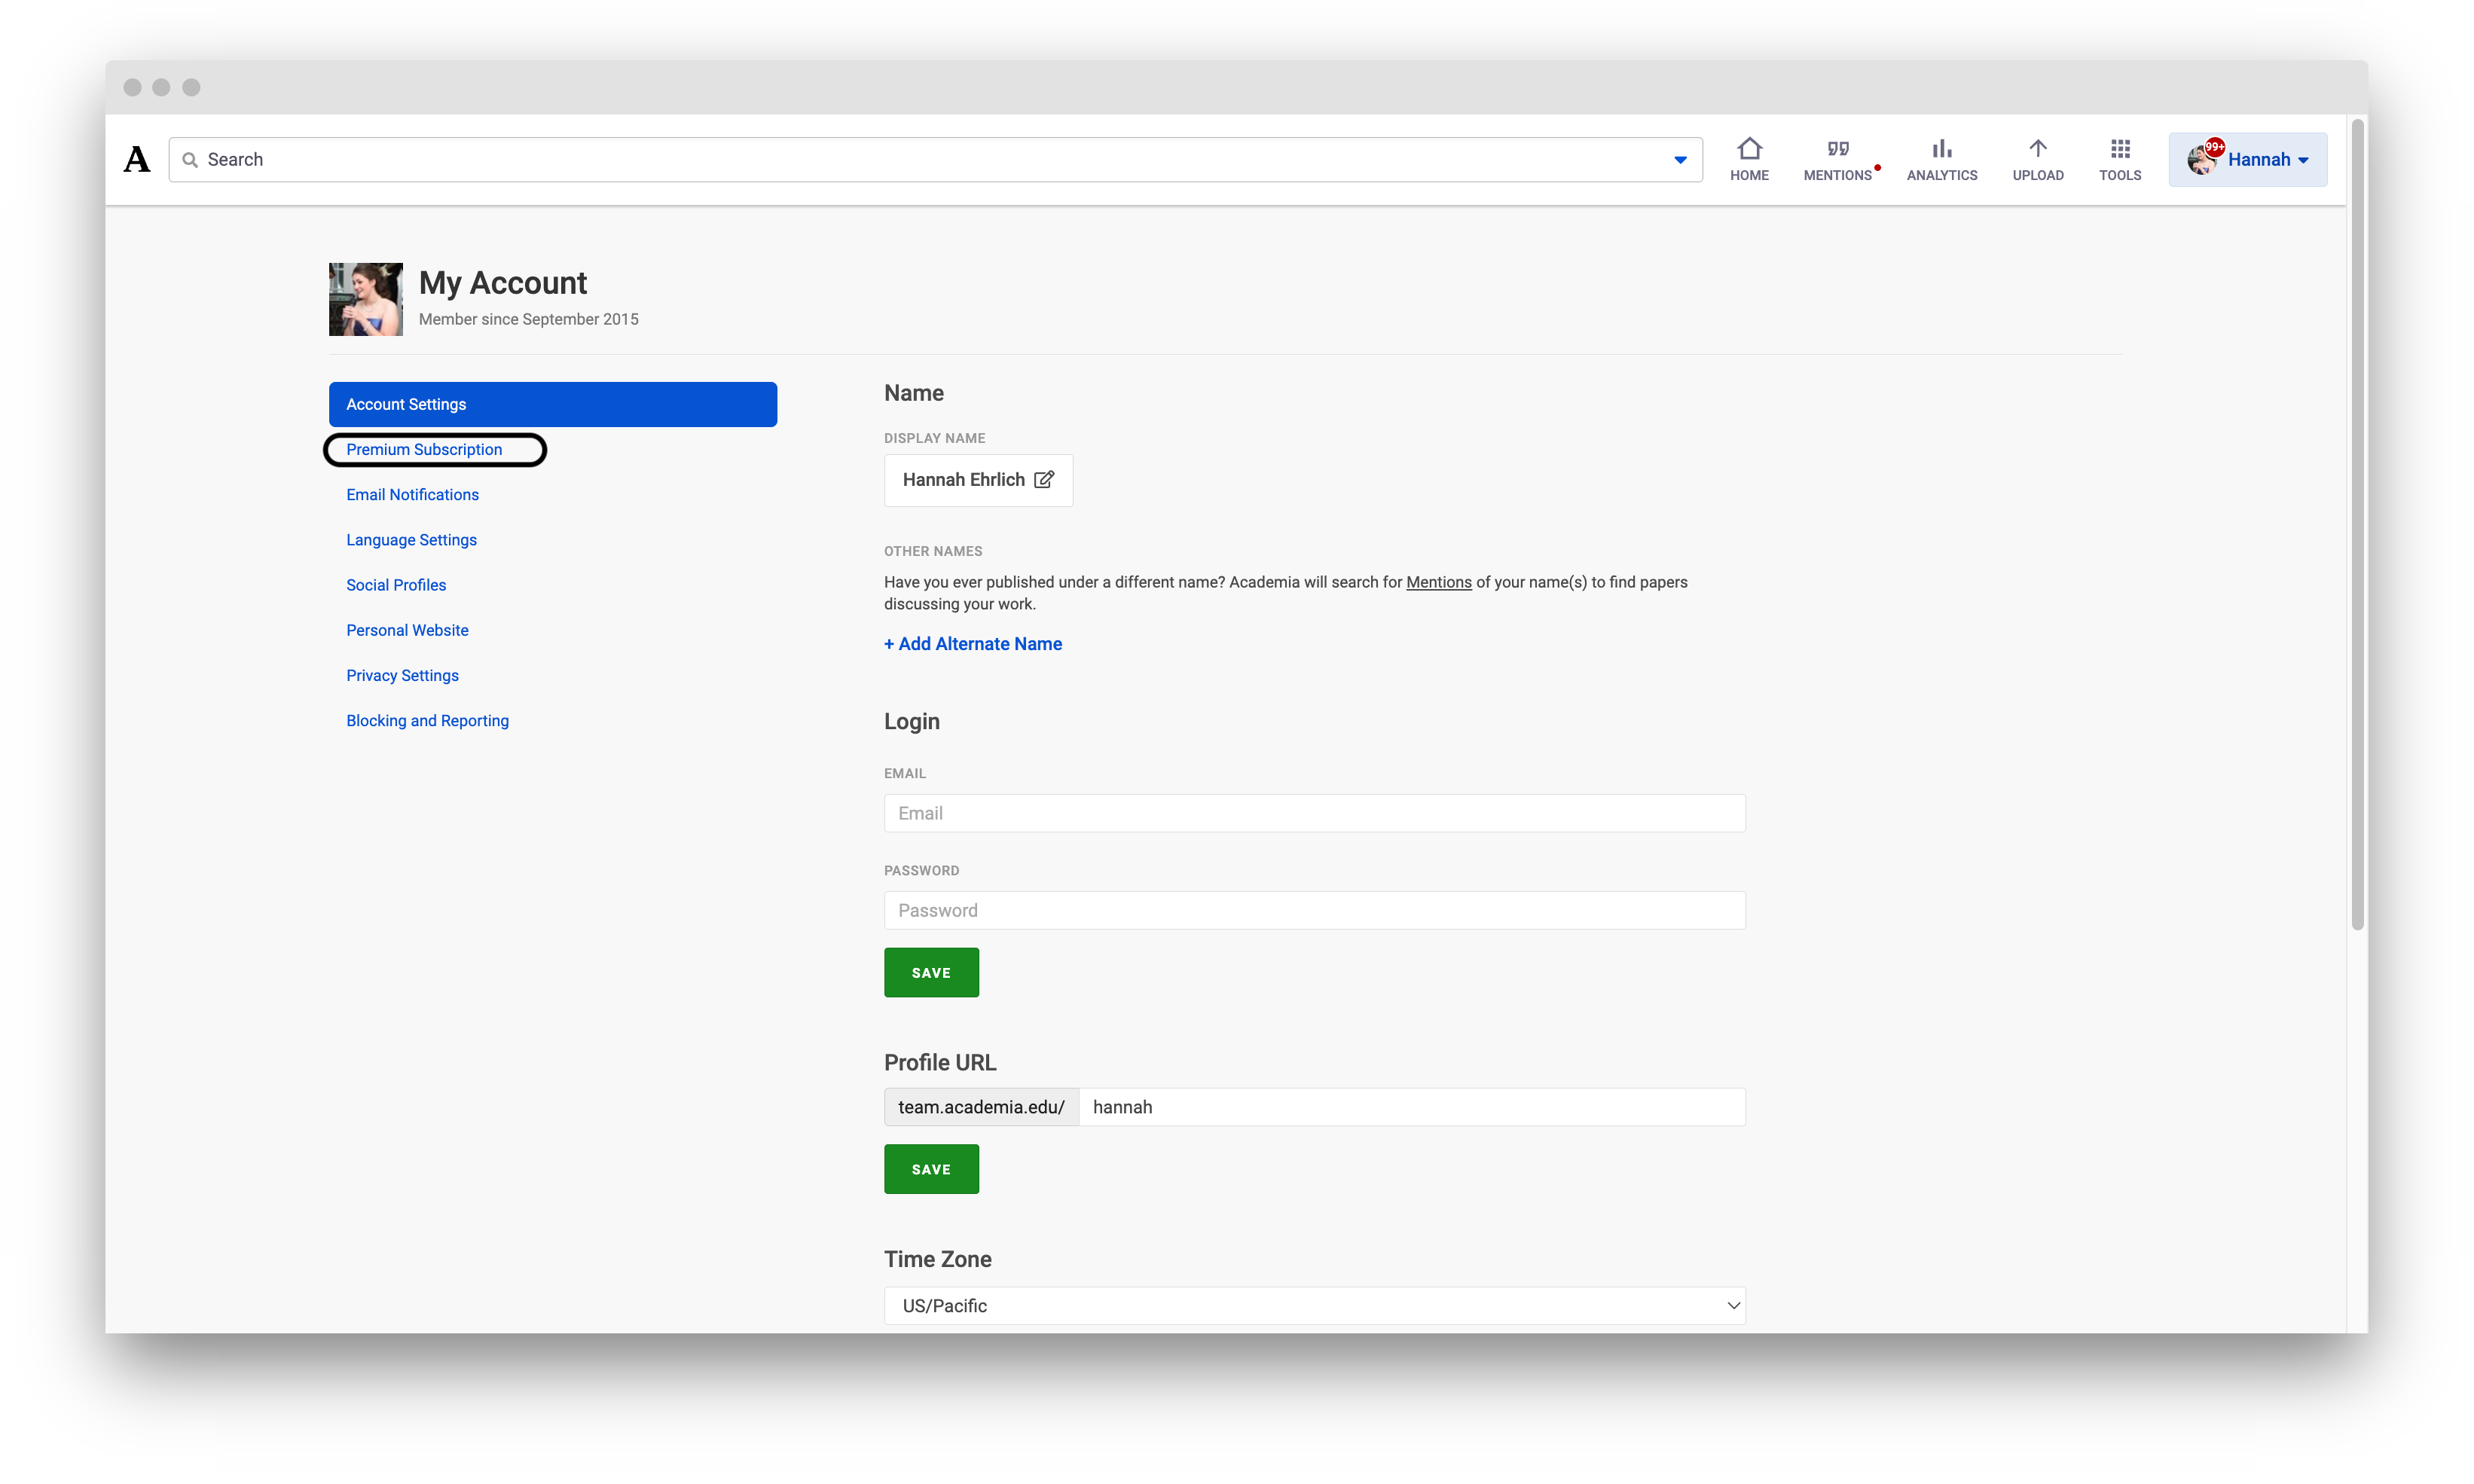This screenshot has height=1484, width=2474.
Task: Open the Tools grid menu
Action: (2120, 159)
